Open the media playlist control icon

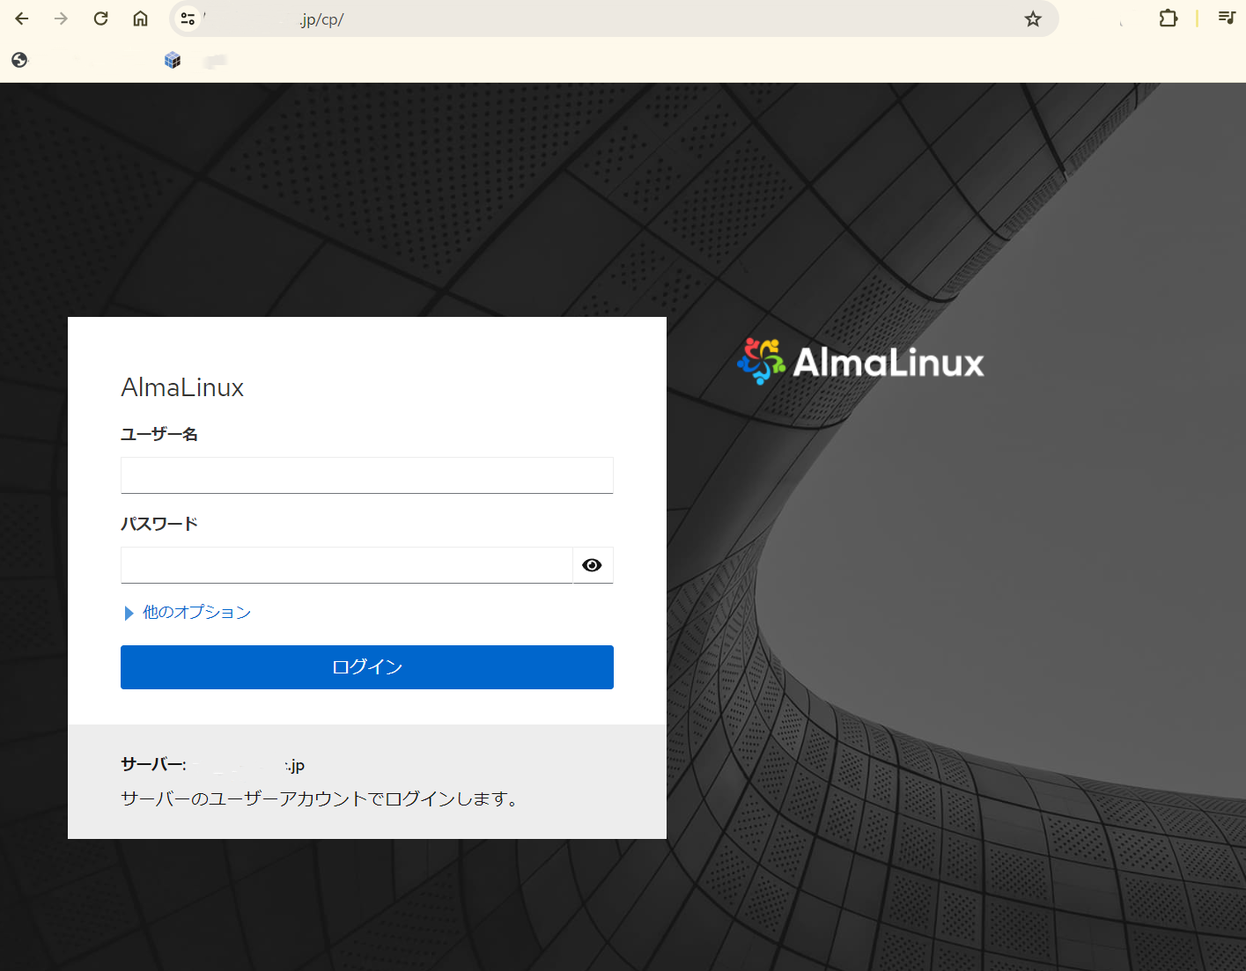1226,17
